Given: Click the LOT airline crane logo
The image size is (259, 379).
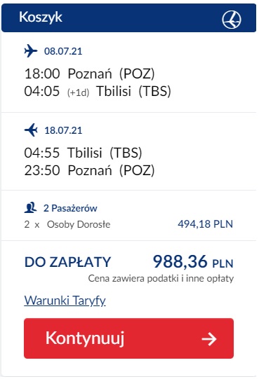Looking at the screenshot, I should tap(232, 20).
